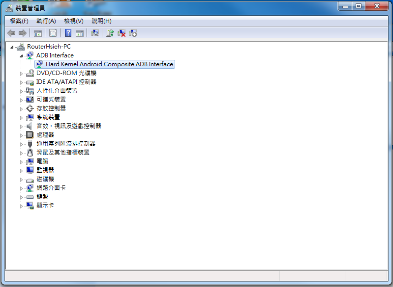Expand the DVD/CD-ROM 光碟機 node
Screen dimensions: 393x287
tap(21, 74)
